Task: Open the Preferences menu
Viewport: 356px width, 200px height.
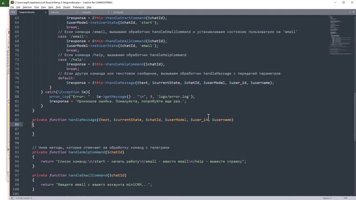Action: [x=78, y=7]
